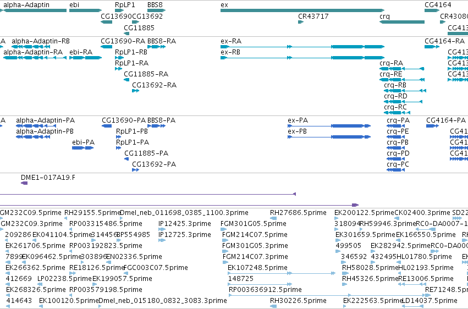Click the alpha-Adaptin gene label

coord(26,5)
